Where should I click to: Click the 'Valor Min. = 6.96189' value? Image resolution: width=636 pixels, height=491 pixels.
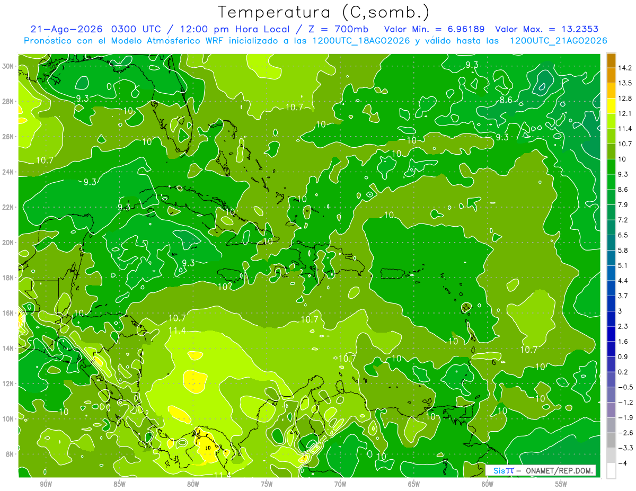coord(434,29)
